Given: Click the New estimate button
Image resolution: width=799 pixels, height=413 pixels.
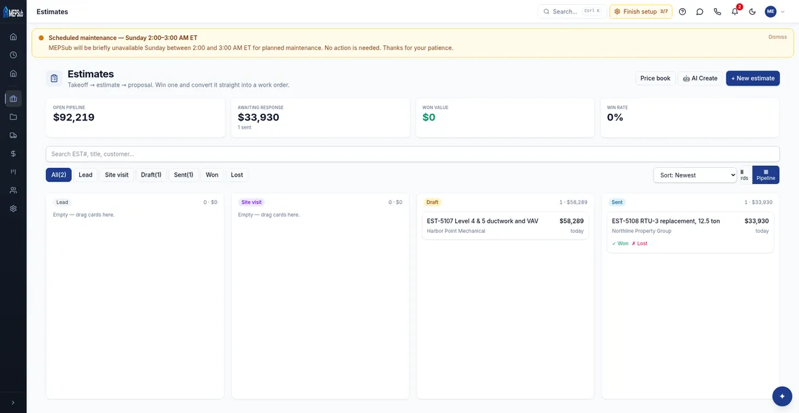Looking at the screenshot, I should pyautogui.click(x=753, y=79).
